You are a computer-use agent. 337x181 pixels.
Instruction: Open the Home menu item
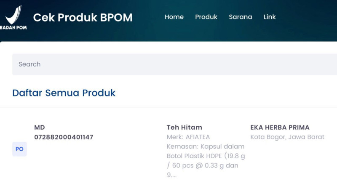174,17
